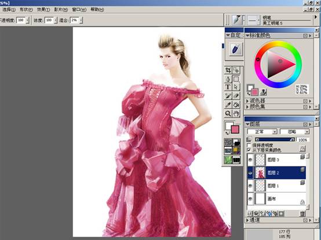321x240 pixels.
Task: Click the layer opacity slider
Action: point(275,140)
